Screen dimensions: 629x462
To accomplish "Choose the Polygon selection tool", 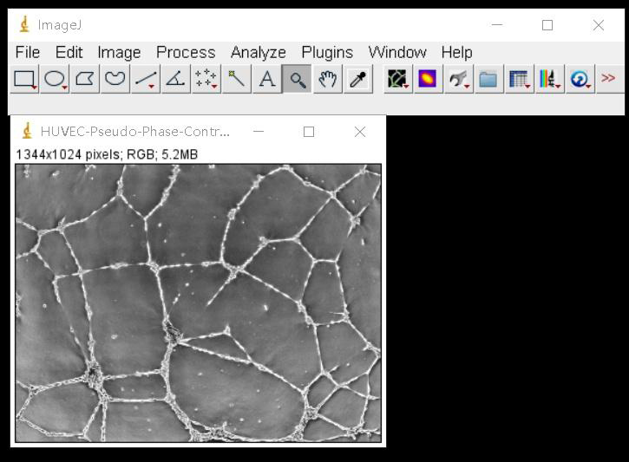I will tap(85, 80).
